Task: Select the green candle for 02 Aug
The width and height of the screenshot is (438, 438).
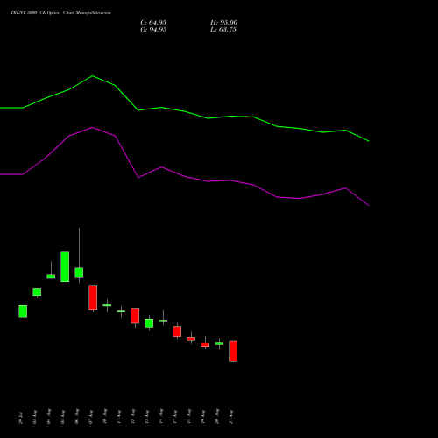Action: (37, 293)
